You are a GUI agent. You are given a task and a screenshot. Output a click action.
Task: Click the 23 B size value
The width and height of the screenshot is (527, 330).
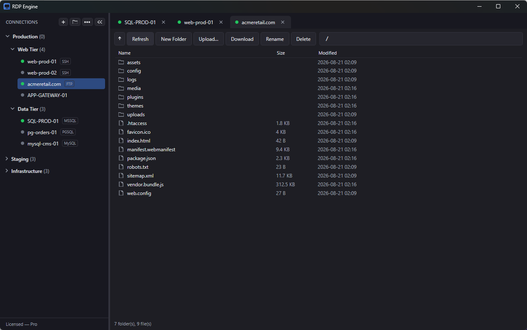pos(281,167)
